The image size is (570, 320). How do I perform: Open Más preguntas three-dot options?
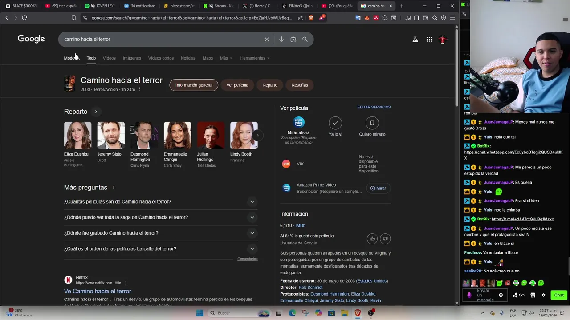pos(114,188)
